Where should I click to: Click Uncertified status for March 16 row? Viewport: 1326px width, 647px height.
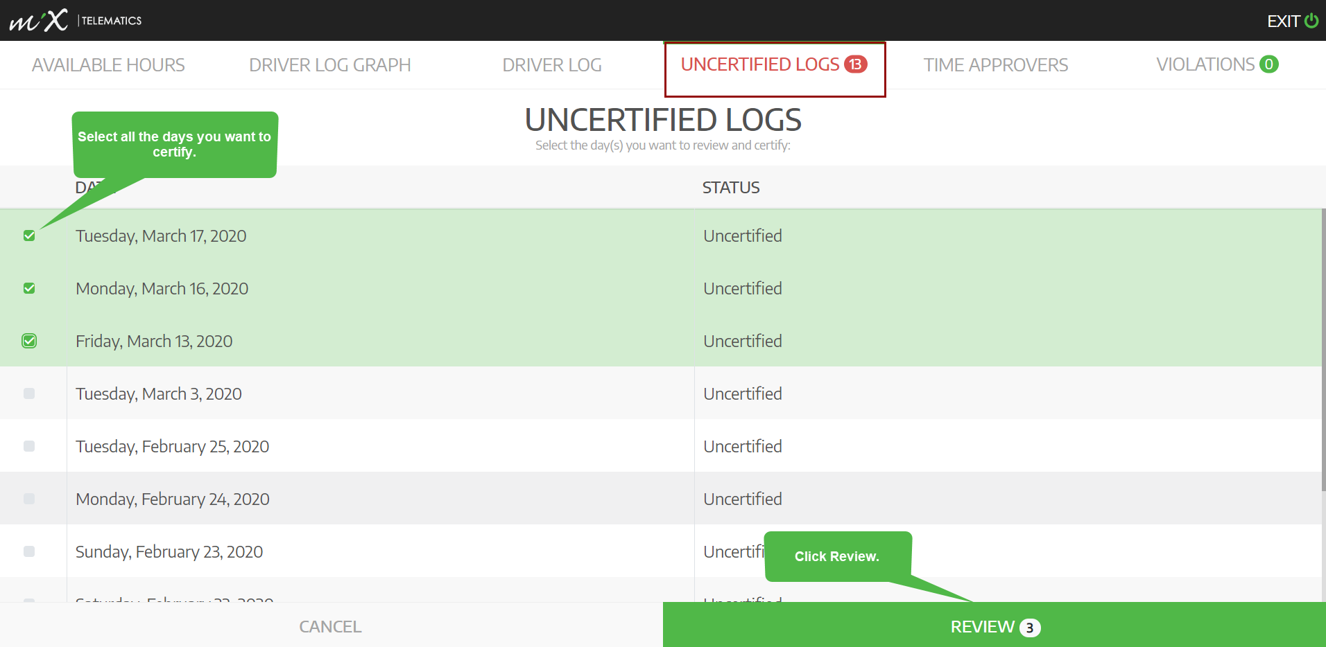pyautogui.click(x=743, y=288)
